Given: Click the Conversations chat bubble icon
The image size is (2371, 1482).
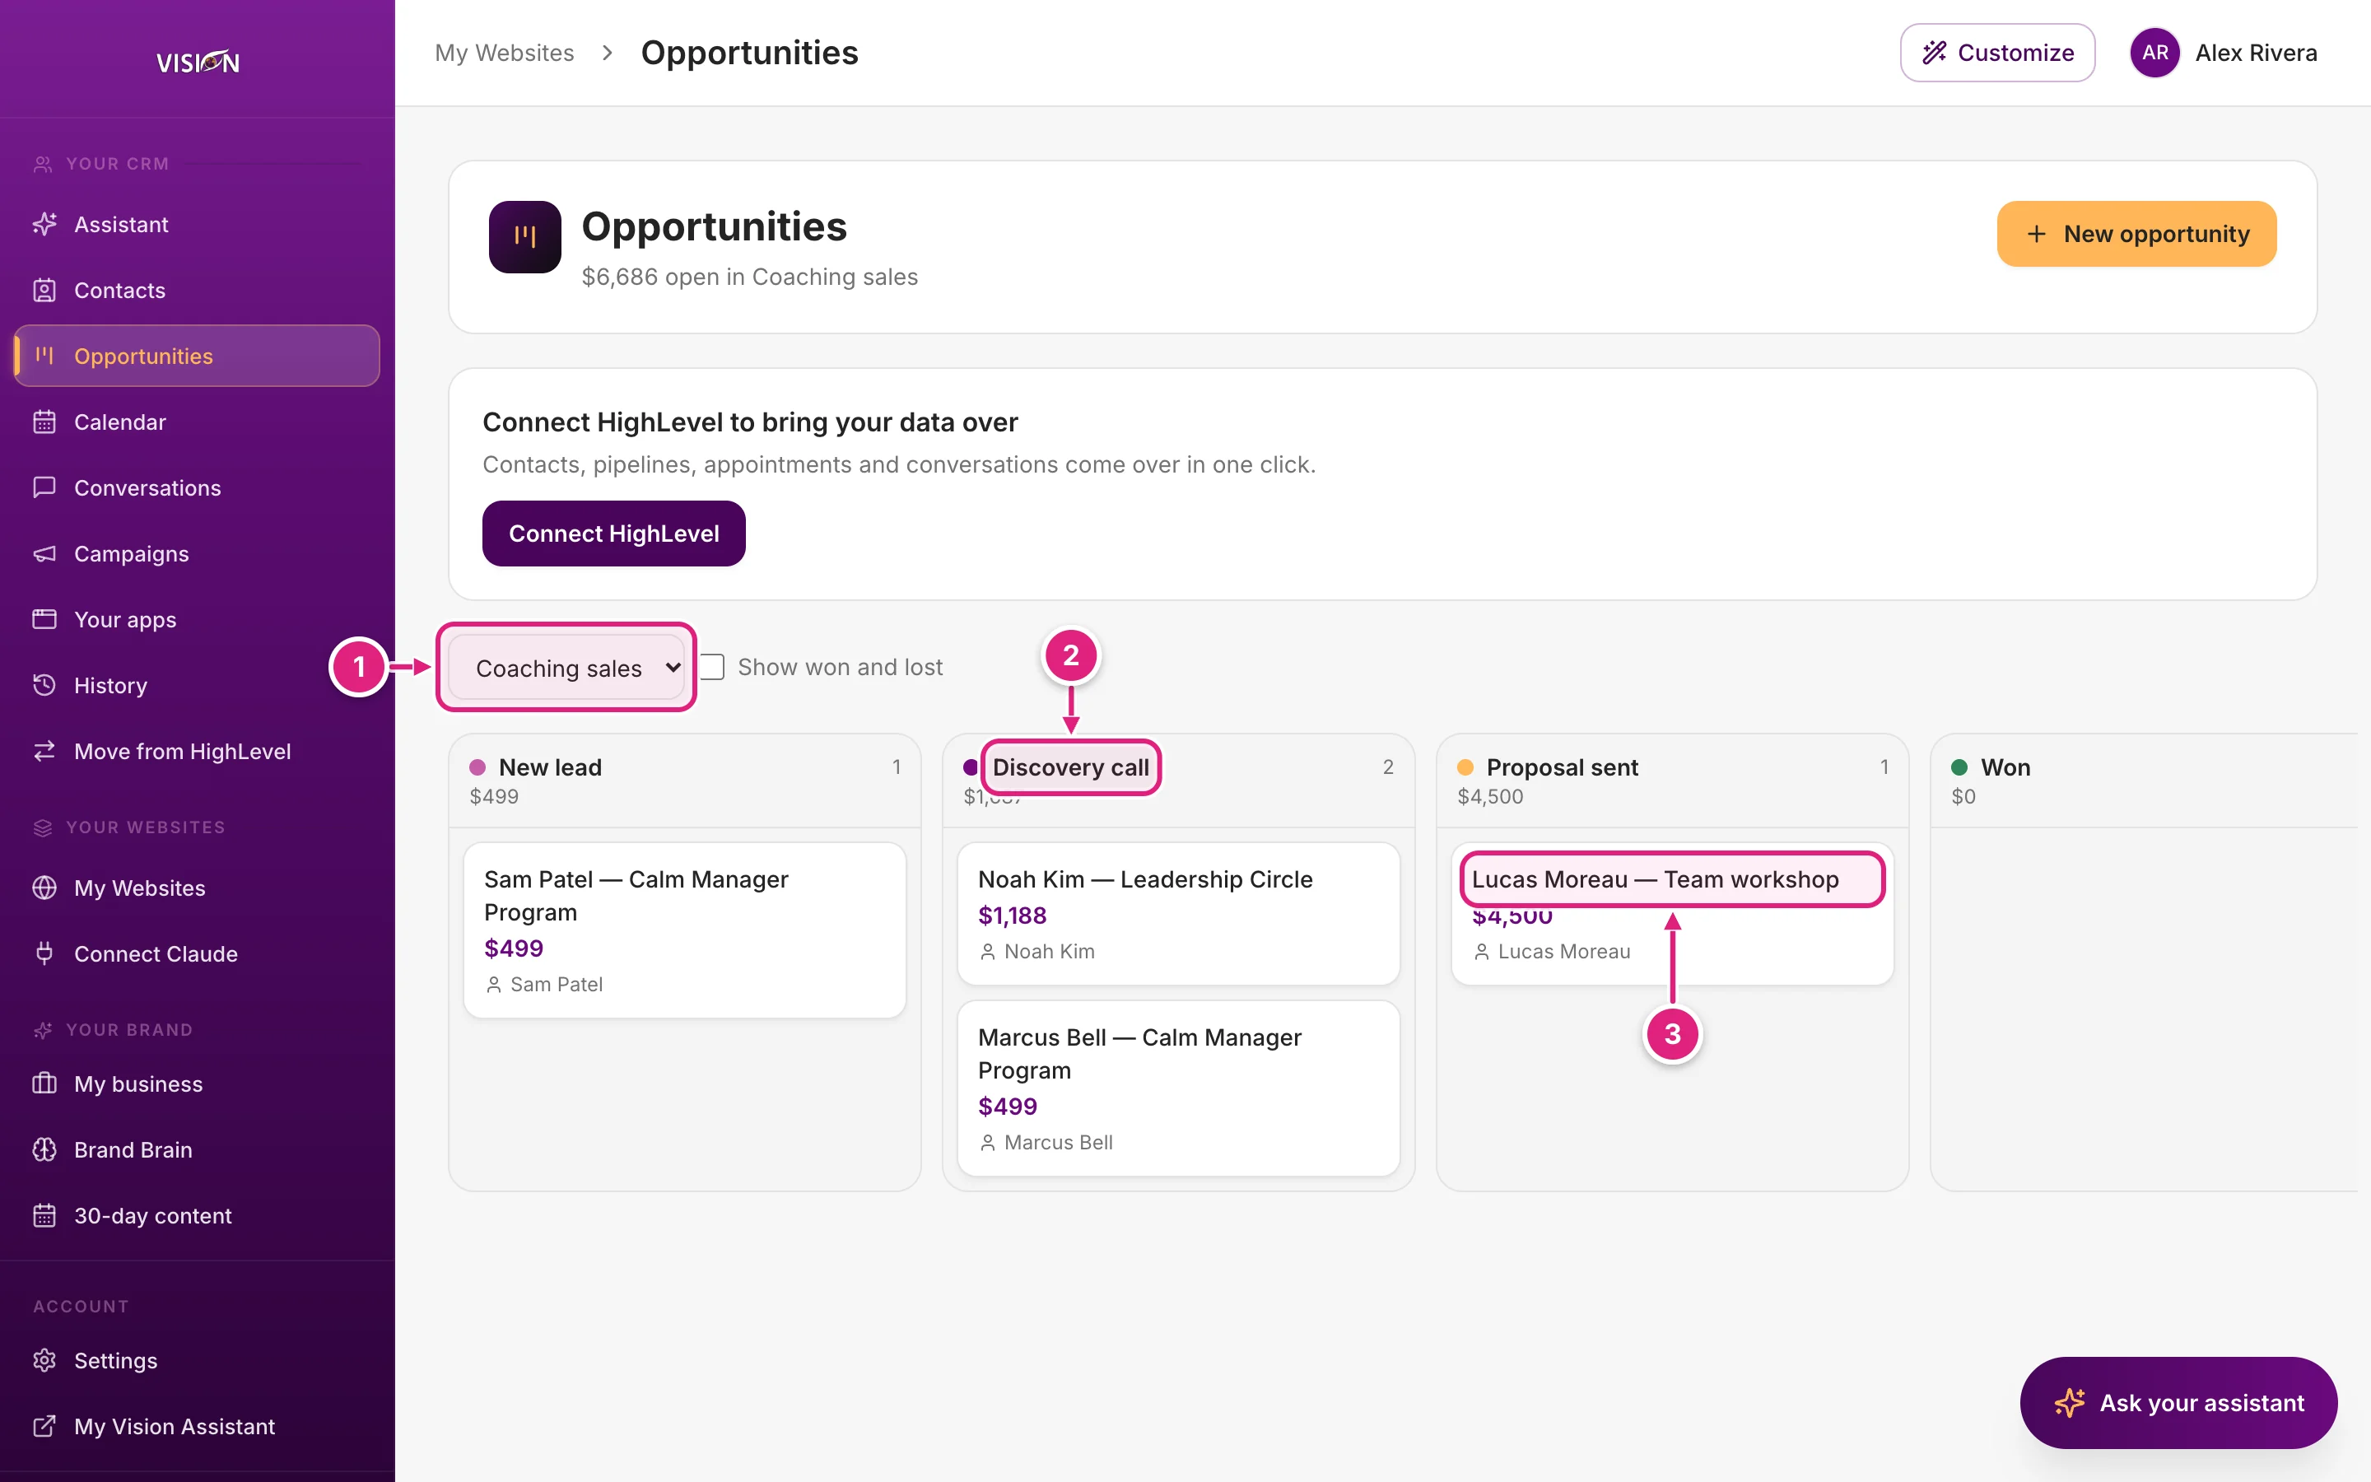Looking at the screenshot, I should click(x=44, y=487).
